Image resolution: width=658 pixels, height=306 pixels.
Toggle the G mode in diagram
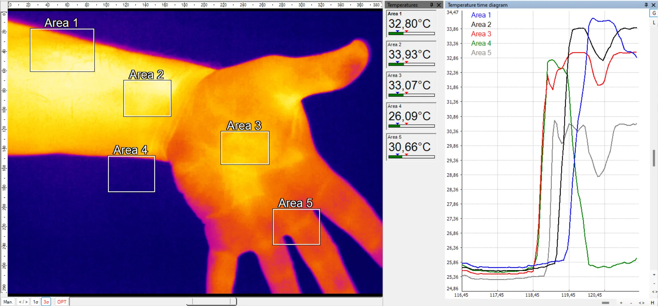tap(654, 13)
